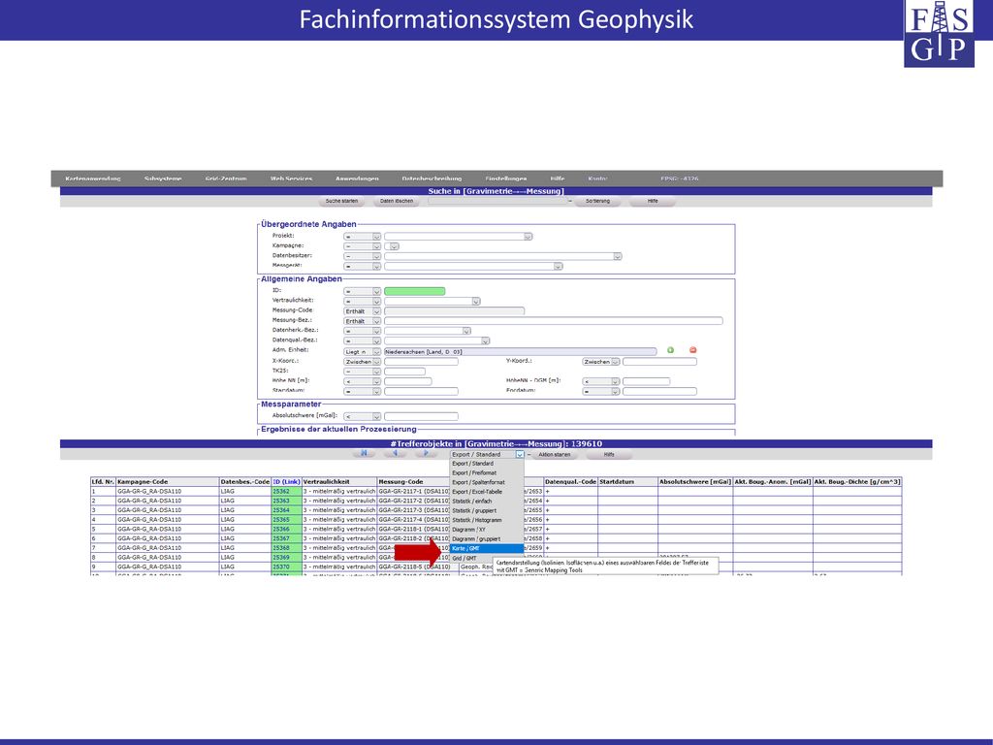Open the Messung-Code 'Enthält' operator dropdown
The height and width of the screenshot is (745, 993).
363,311
